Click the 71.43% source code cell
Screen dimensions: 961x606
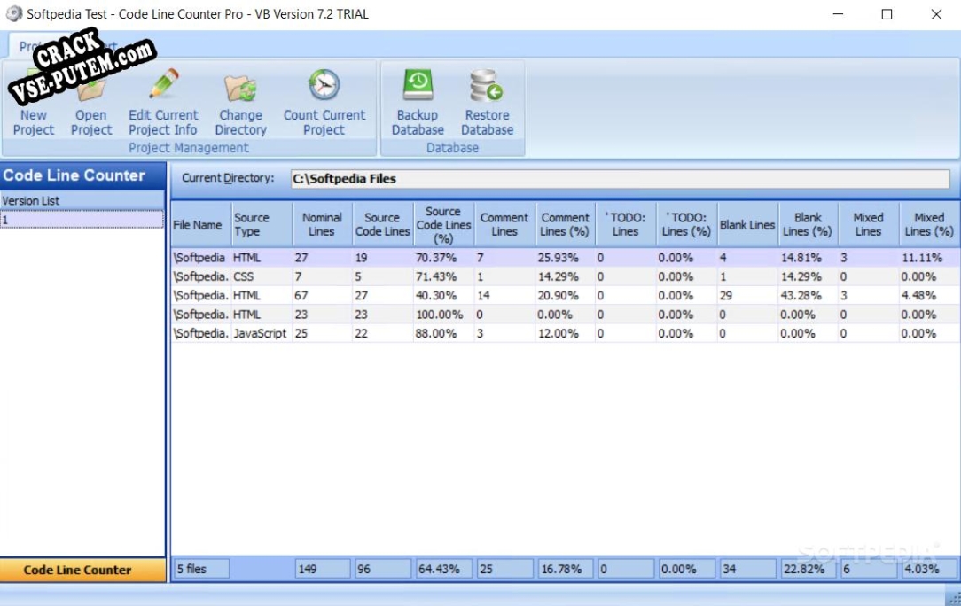tap(444, 276)
